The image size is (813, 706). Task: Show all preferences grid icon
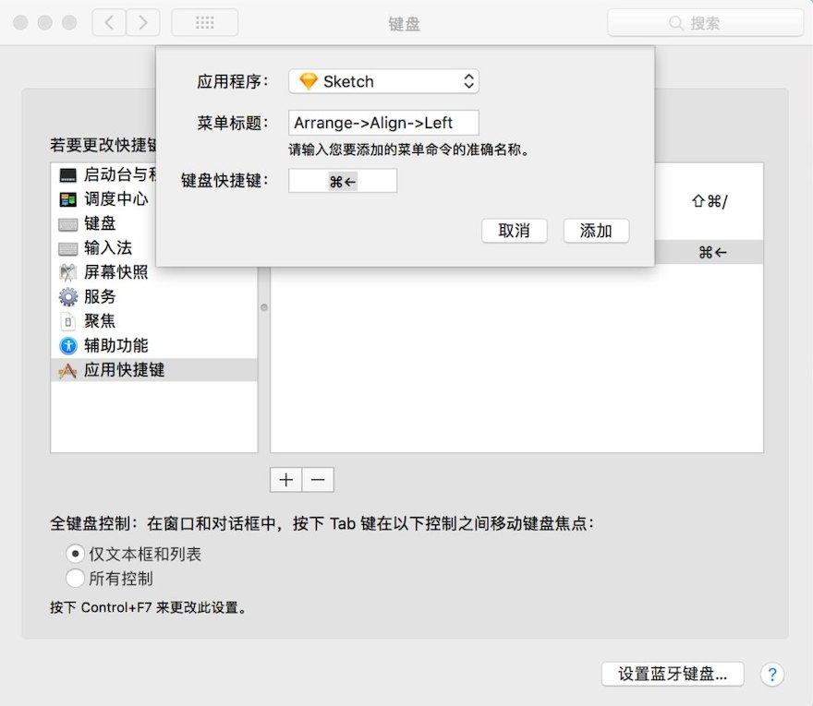[x=205, y=22]
